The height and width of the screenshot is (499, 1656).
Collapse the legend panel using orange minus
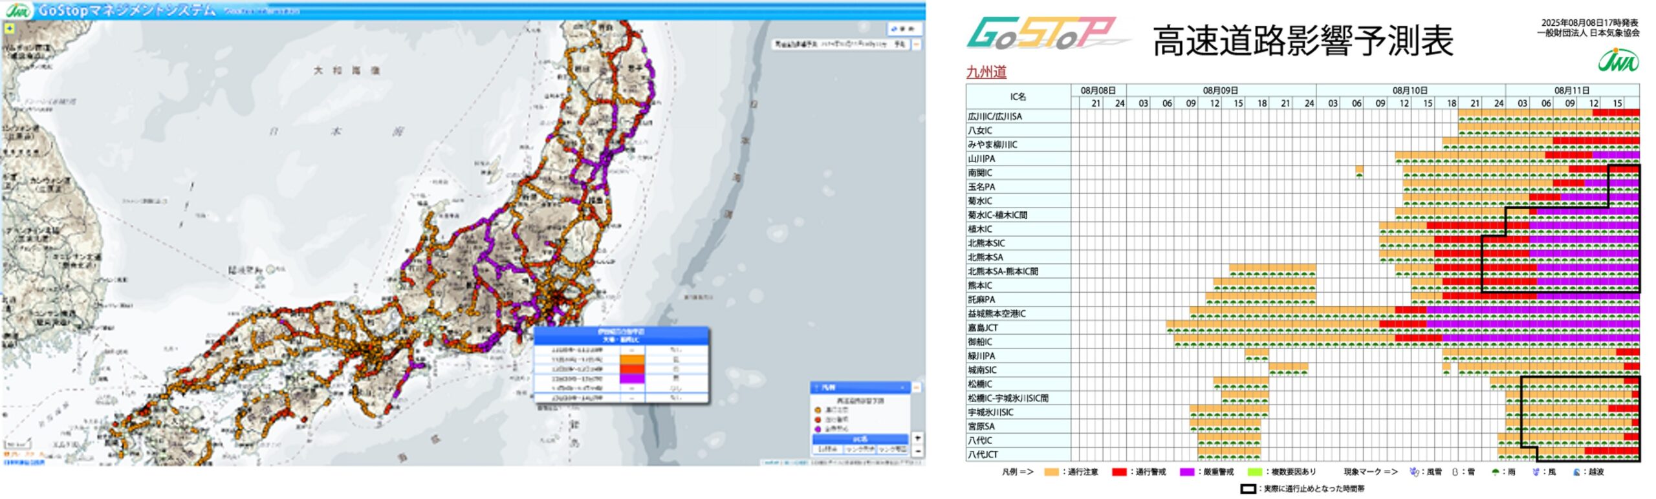[x=917, y=387]
